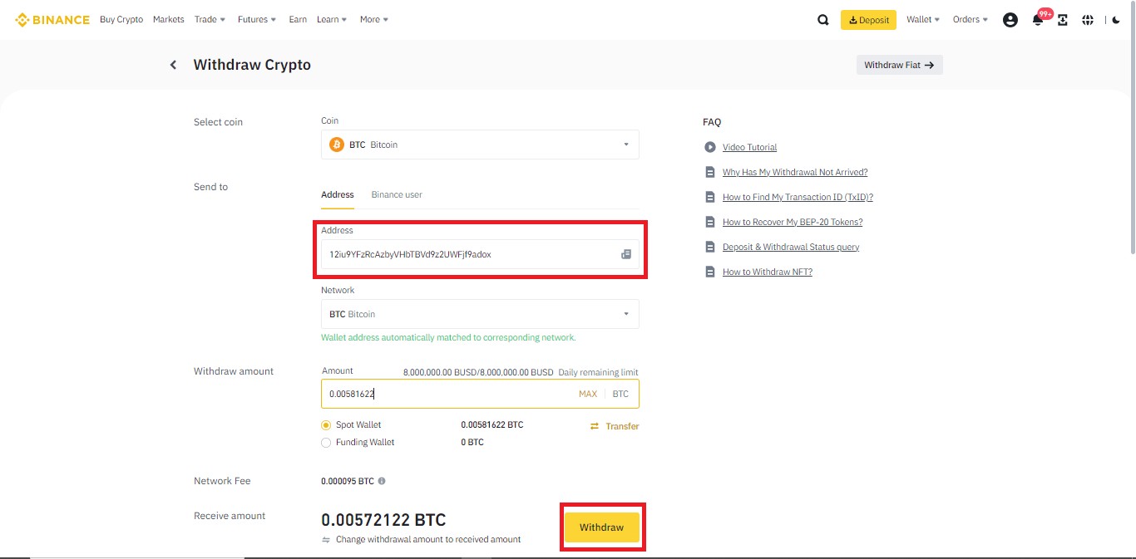This screenshot has height=559, width=1136.
Task: Open the user profile icon
Action: [x=1010, y=20]
